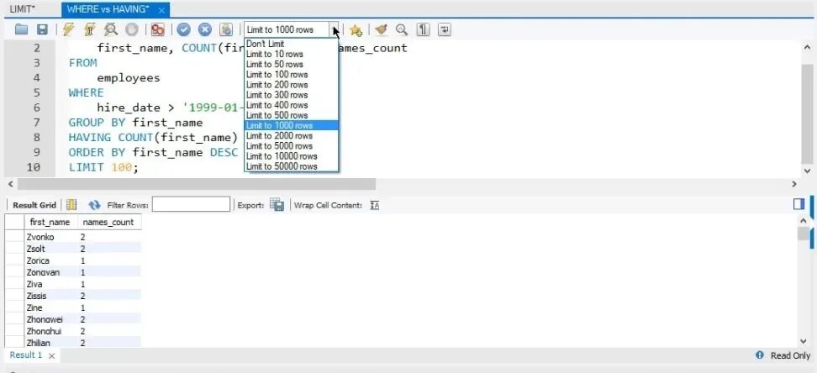Toggle the result side panel icon

pyautogui.click(x=799, y=204)
